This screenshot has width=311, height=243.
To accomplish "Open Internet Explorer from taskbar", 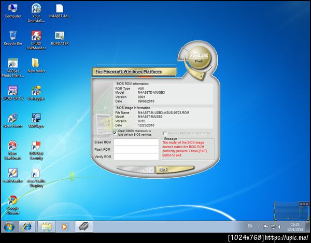I will pyautogui.click(x=27, y=227).
